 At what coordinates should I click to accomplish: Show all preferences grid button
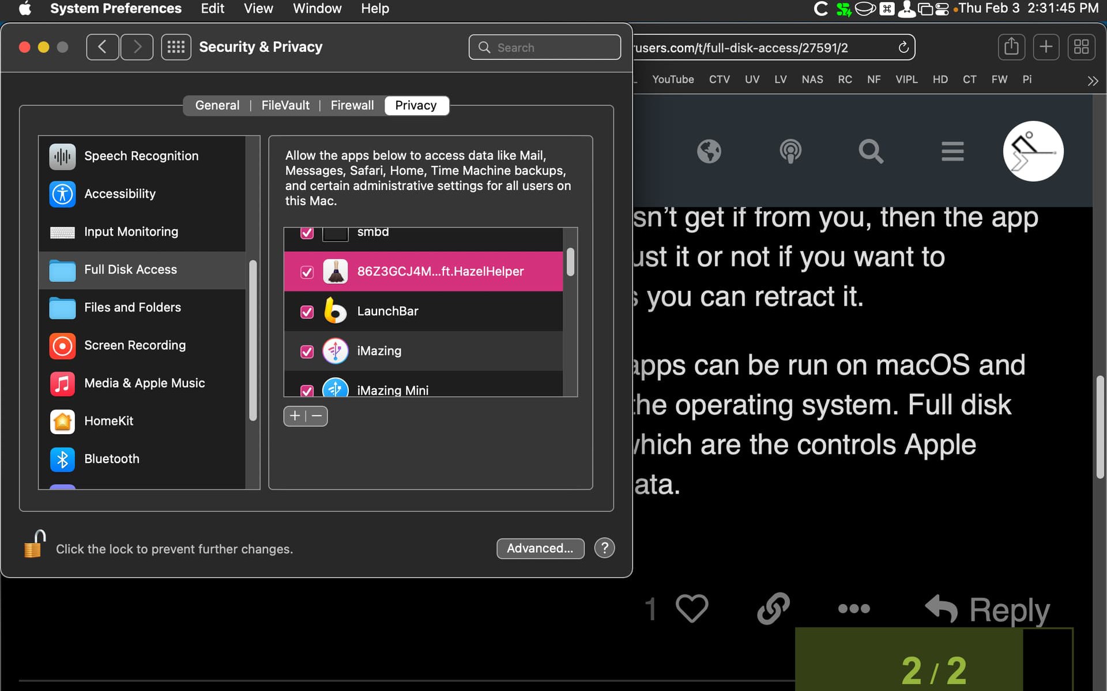point(176,47)
